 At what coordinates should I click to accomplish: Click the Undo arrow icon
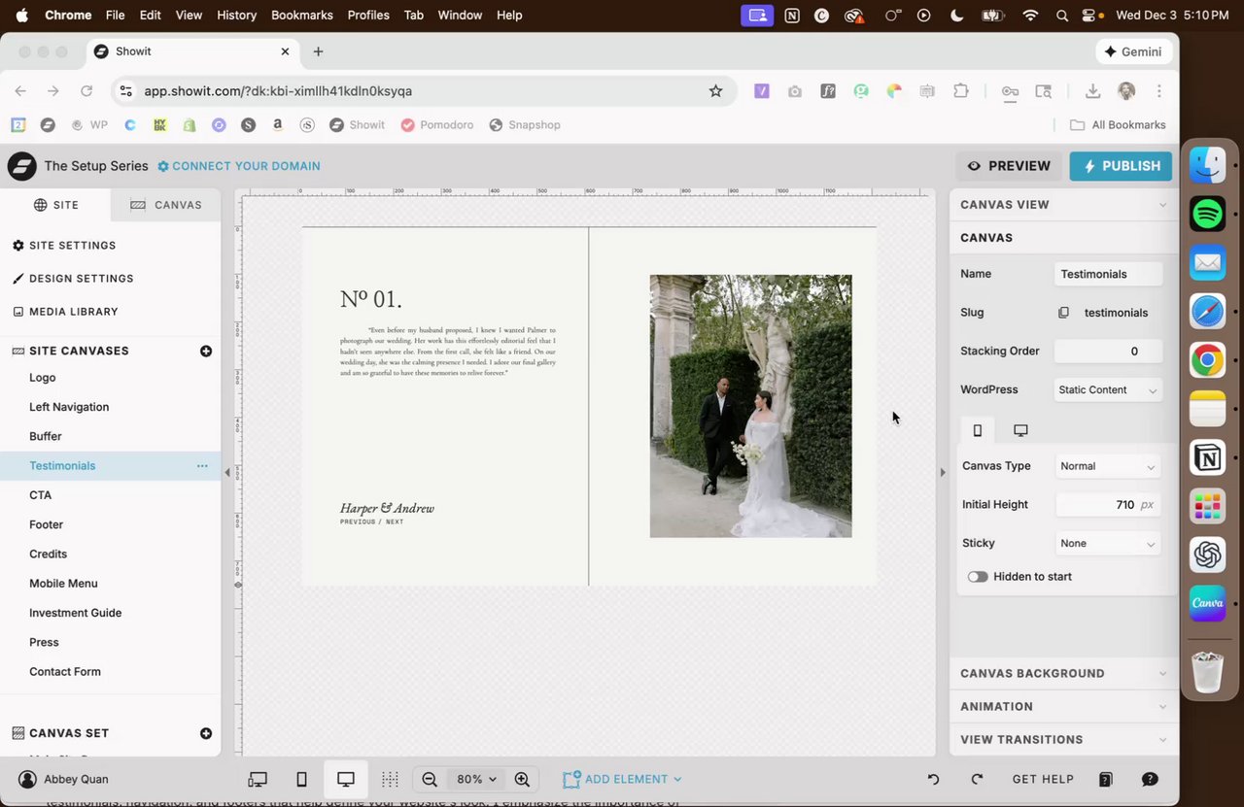(933, 779)
